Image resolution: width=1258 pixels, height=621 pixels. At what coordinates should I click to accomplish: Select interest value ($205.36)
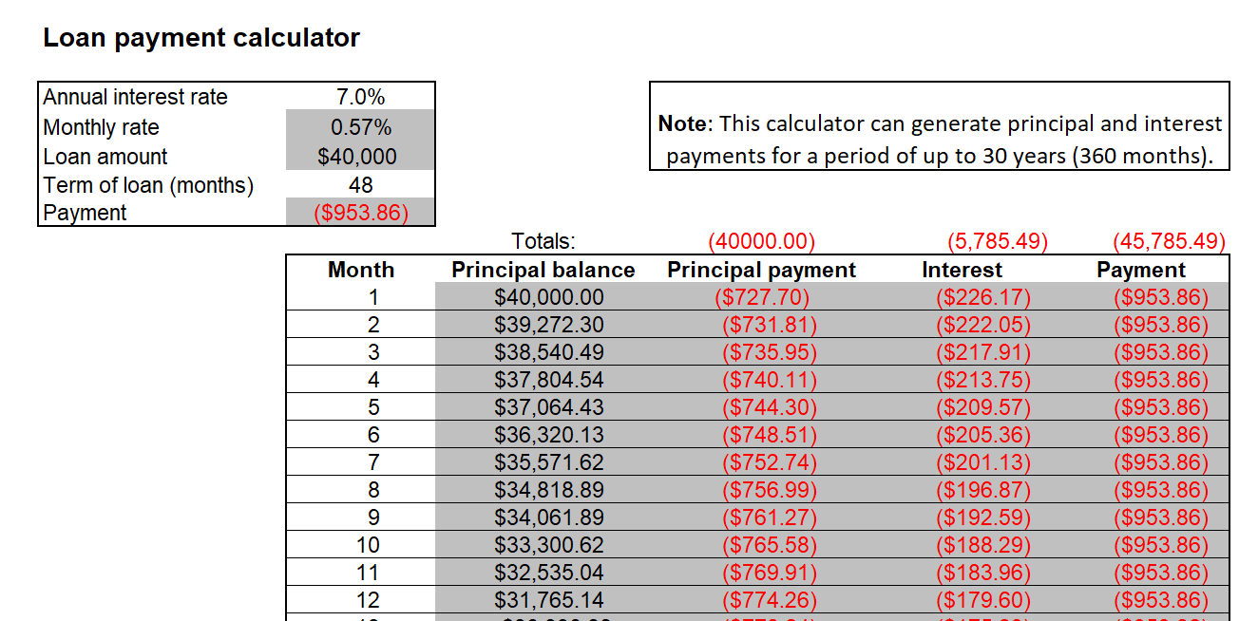point(983,435)
